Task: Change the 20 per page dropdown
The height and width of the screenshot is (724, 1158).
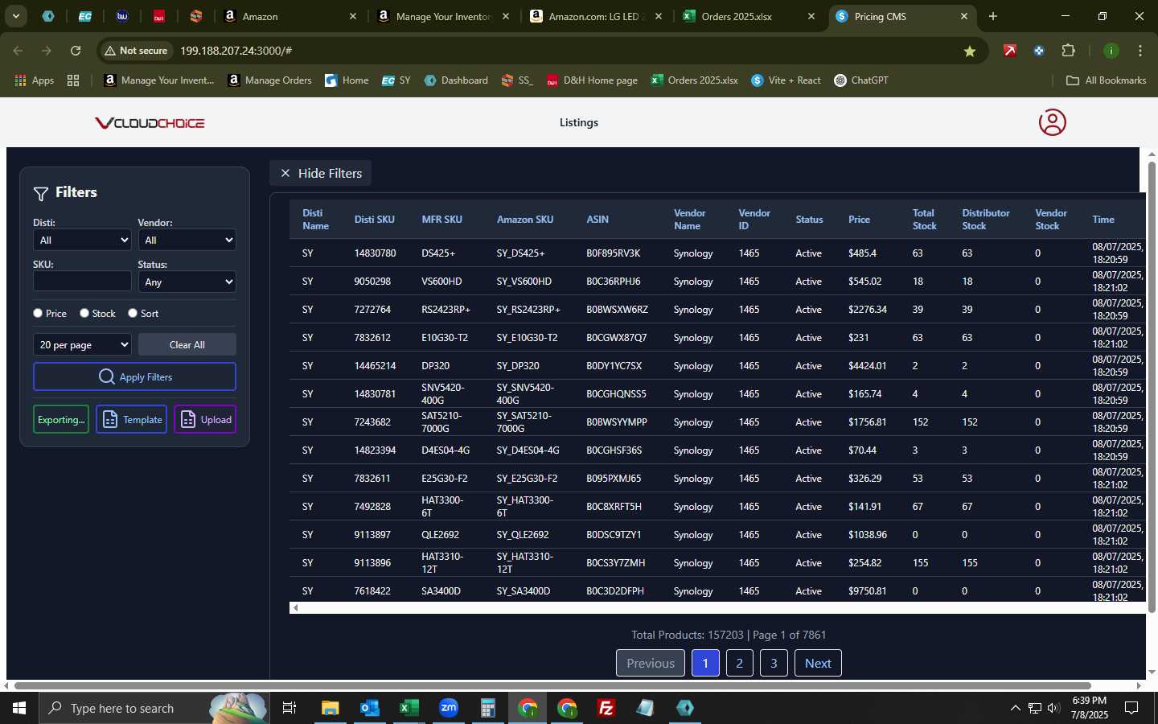Action: 82,344
